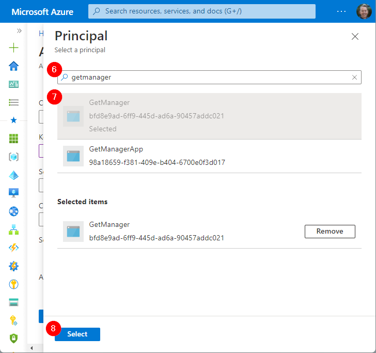Open the blue circle key icon in sidebar
The width and height of the screenshot is (376, 353).
[13, 284]
